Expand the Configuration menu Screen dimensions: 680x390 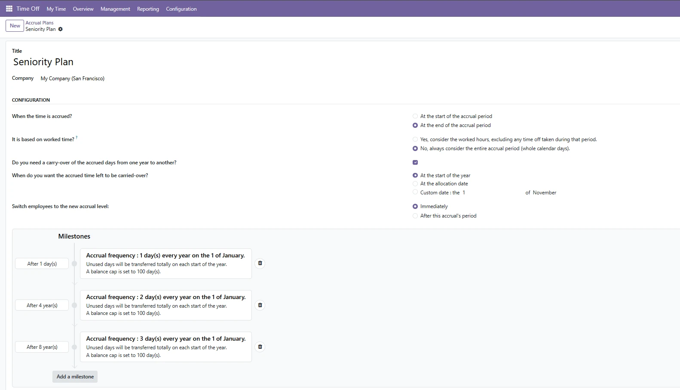[x=181, y=9]
